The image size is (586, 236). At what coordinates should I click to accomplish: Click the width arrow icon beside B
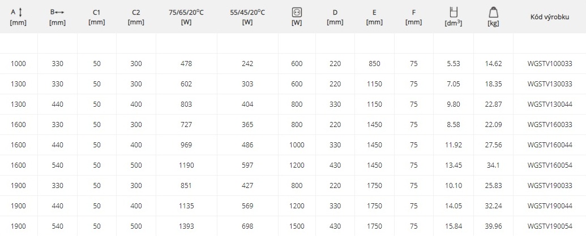click(x=60, y=12)
